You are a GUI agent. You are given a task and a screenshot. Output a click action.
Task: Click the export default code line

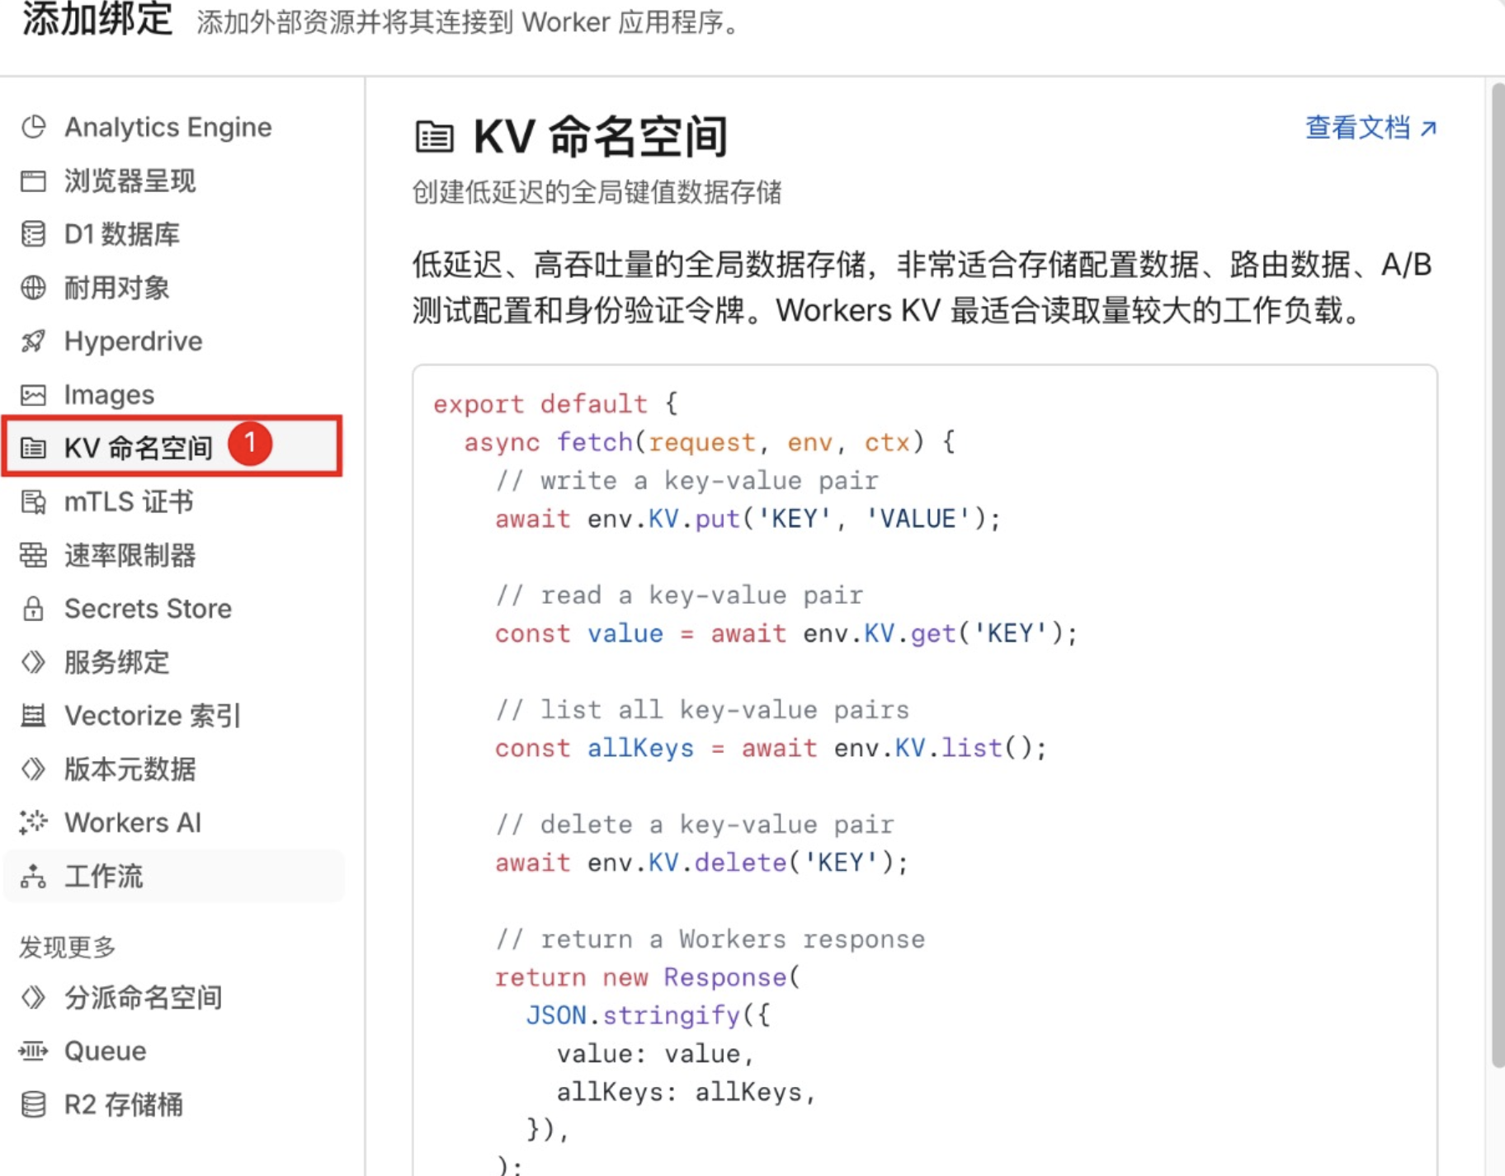pos(555,404)
